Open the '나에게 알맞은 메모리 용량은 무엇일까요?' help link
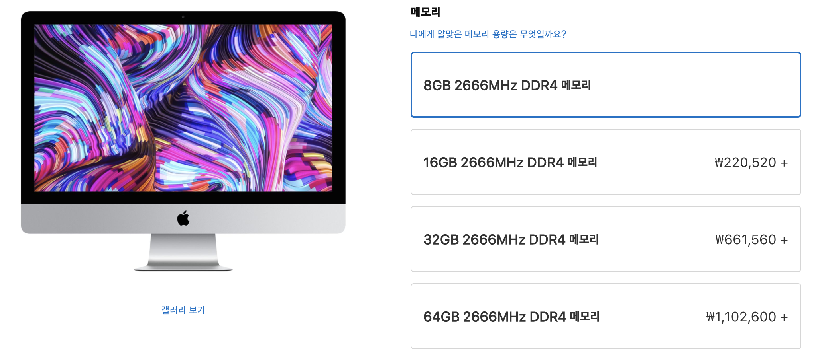 click(488, 34)
